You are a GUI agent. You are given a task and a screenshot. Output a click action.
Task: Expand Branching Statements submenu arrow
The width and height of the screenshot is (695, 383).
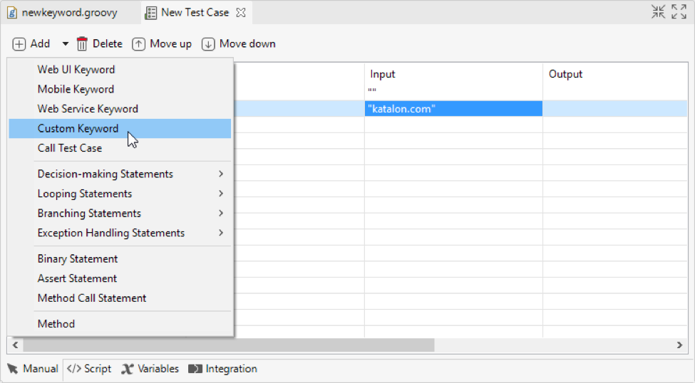221,213
